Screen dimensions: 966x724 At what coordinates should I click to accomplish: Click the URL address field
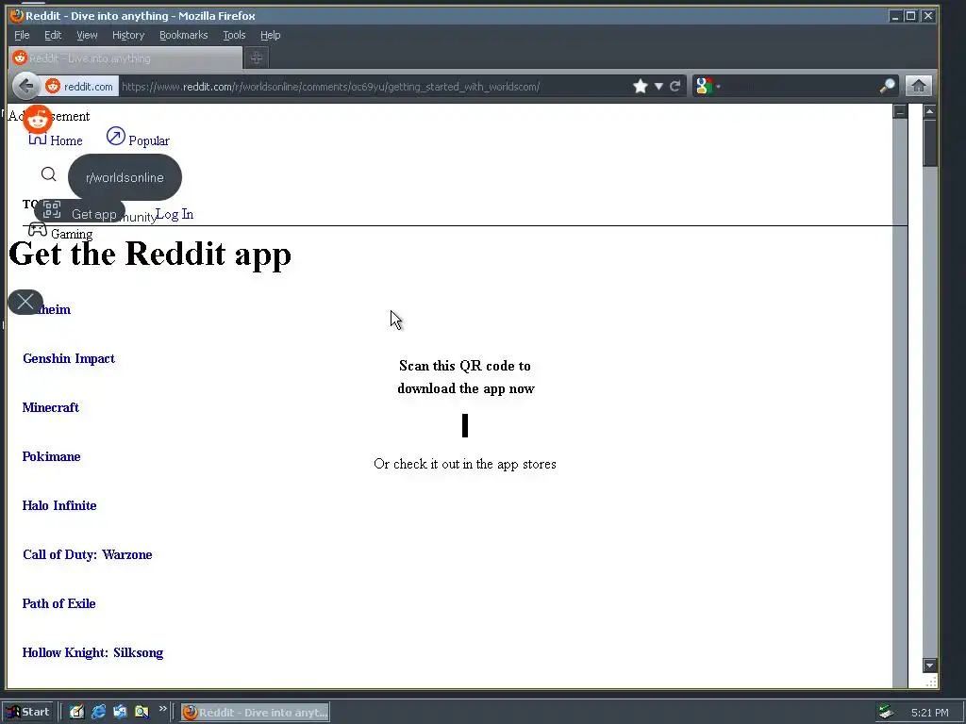(374, 86)
